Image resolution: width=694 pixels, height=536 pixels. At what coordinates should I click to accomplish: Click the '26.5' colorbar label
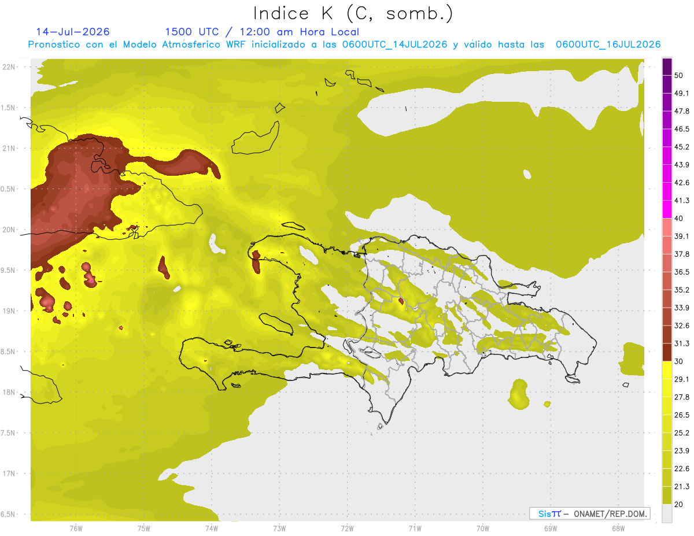pos(682,415)
